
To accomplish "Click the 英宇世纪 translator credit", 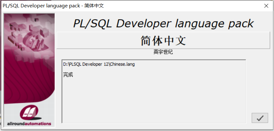I will (x=163, y=52).
